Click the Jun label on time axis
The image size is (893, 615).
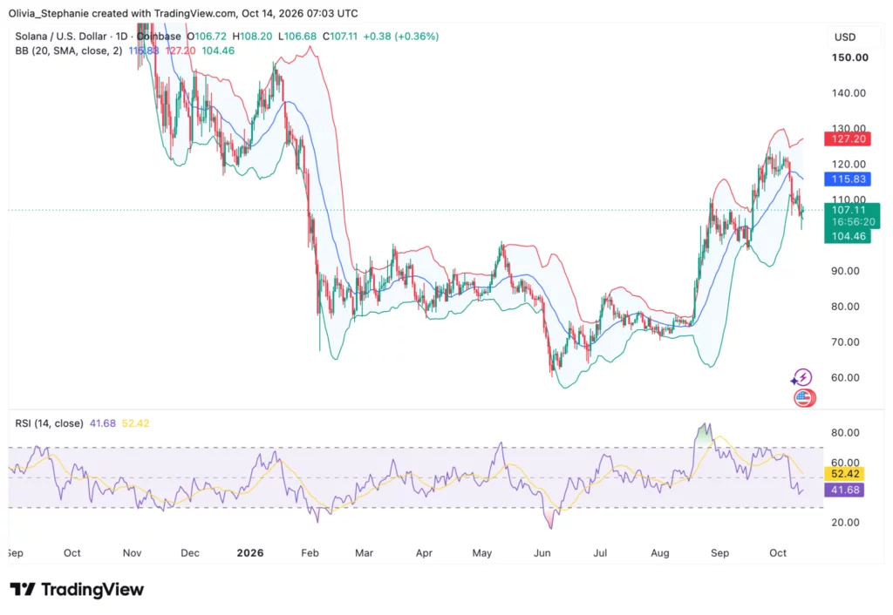pyautogui.click(x=542, y=553)
